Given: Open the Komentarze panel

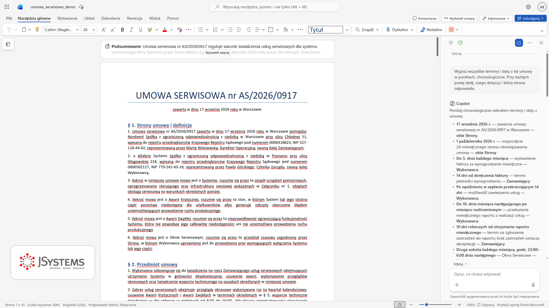Looking at the screenshot, I should coord(424,19).
